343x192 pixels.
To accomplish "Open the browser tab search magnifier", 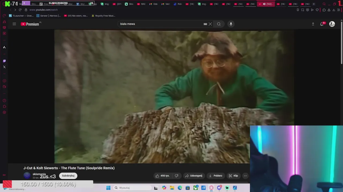I will pos(324,4).
